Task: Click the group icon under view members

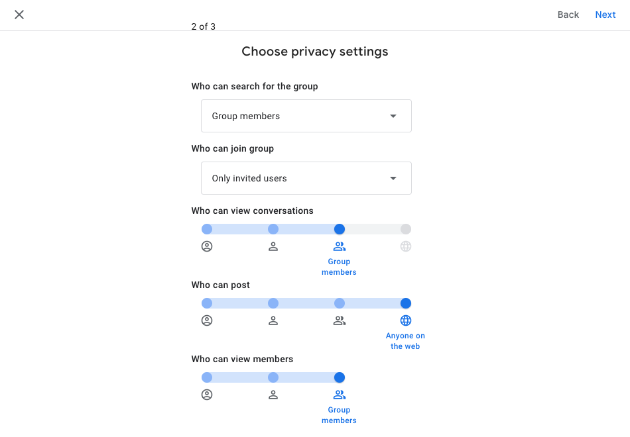Action: click(x=340, y=395)
